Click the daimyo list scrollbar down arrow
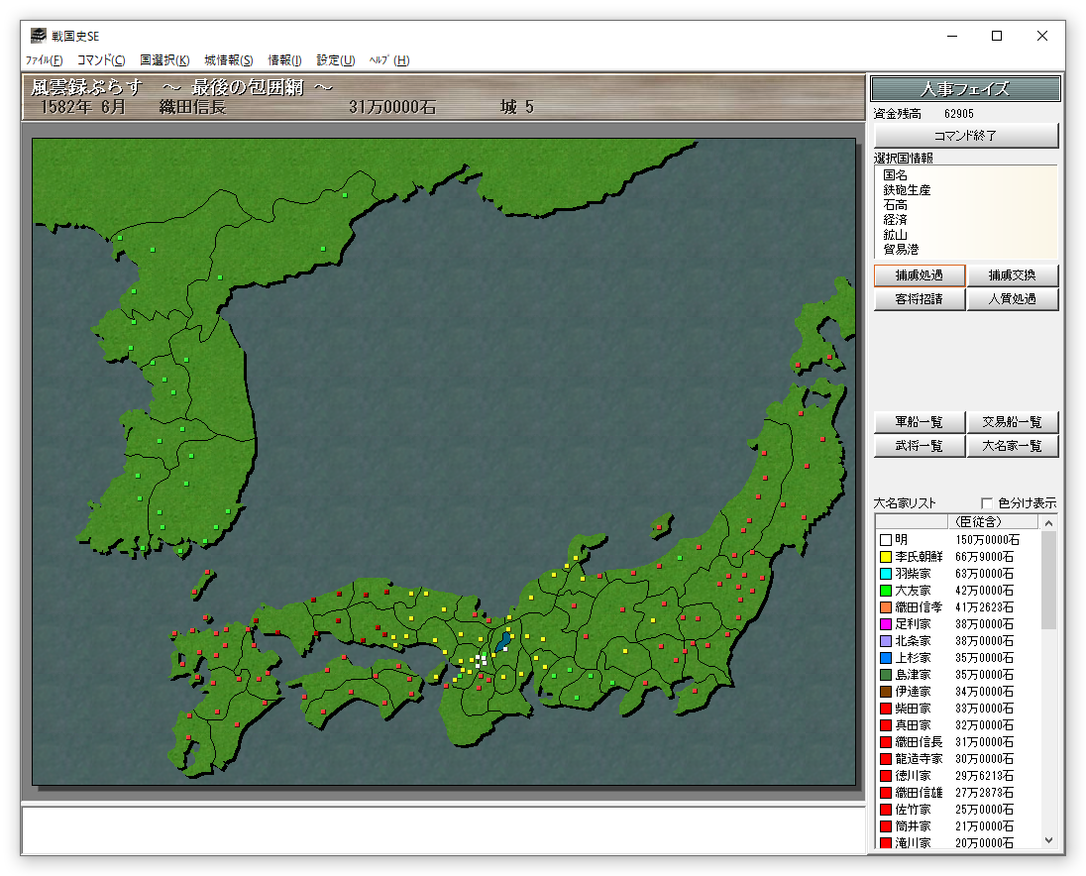 click(1048, 840)
